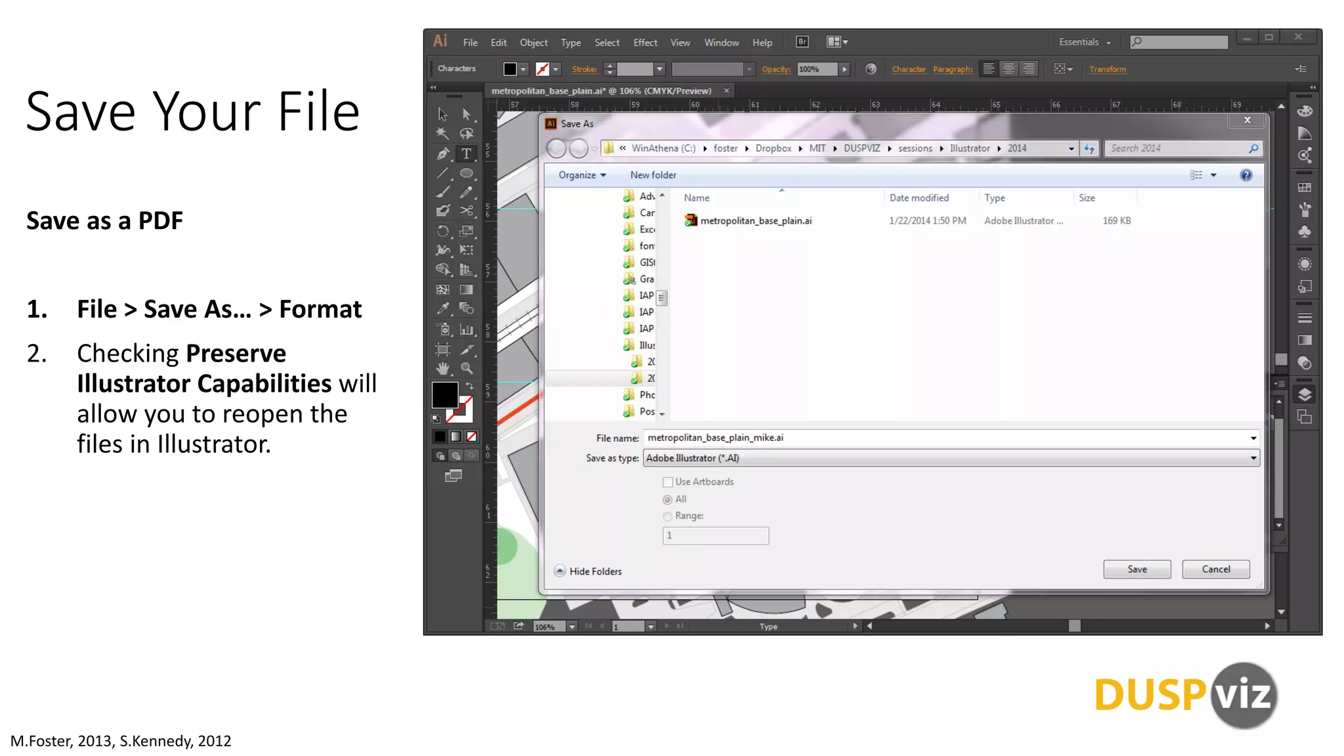Click the refresh folder path icon

pyautogui.click(x=1089, y=148)
